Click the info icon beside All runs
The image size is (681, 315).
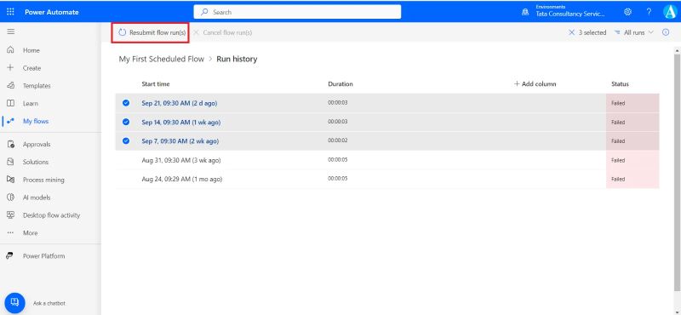point(666,32)
